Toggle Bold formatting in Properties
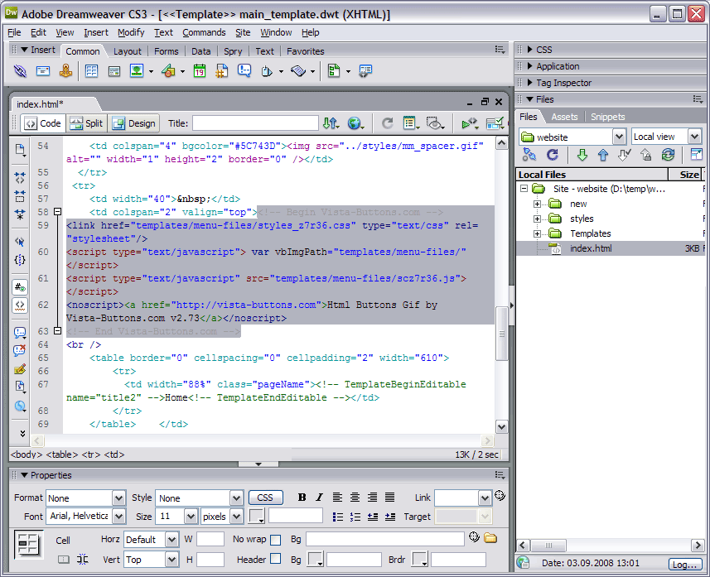This screenshot has width=710, height=577. tap(302, 498)
